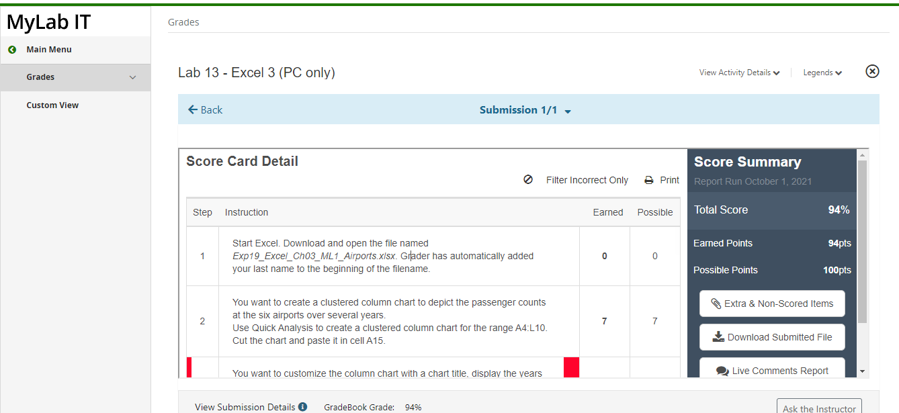Click Report Run October 1, 2021 text
The width and height of the screenshot is (899, 413).
(x=753, y=181)
